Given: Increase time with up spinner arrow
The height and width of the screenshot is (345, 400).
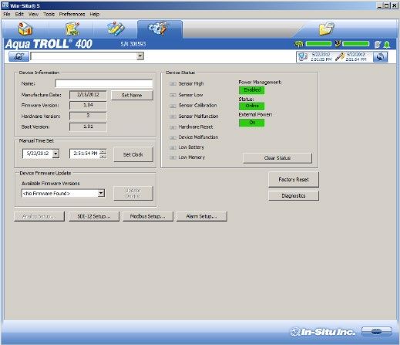Looking at the screenshot, I should (103, 151).
